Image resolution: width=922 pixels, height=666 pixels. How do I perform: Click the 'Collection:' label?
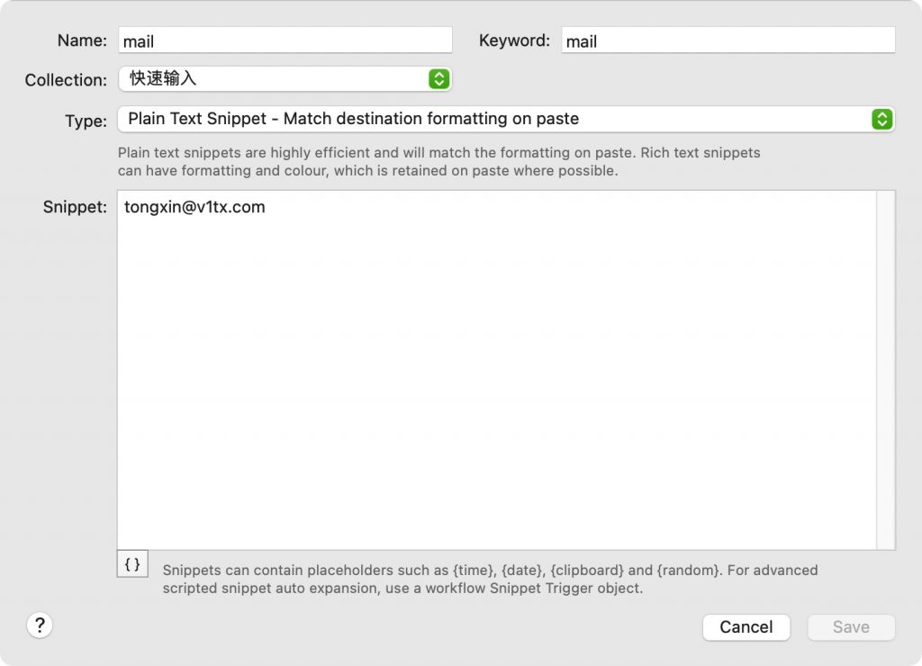pos(66,80)
